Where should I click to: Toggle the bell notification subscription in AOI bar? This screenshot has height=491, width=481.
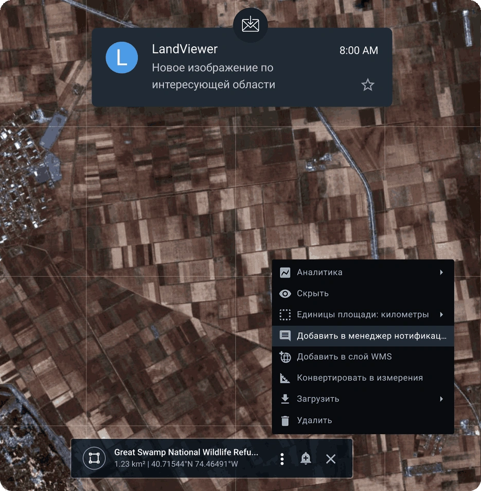tap(306, 459)
